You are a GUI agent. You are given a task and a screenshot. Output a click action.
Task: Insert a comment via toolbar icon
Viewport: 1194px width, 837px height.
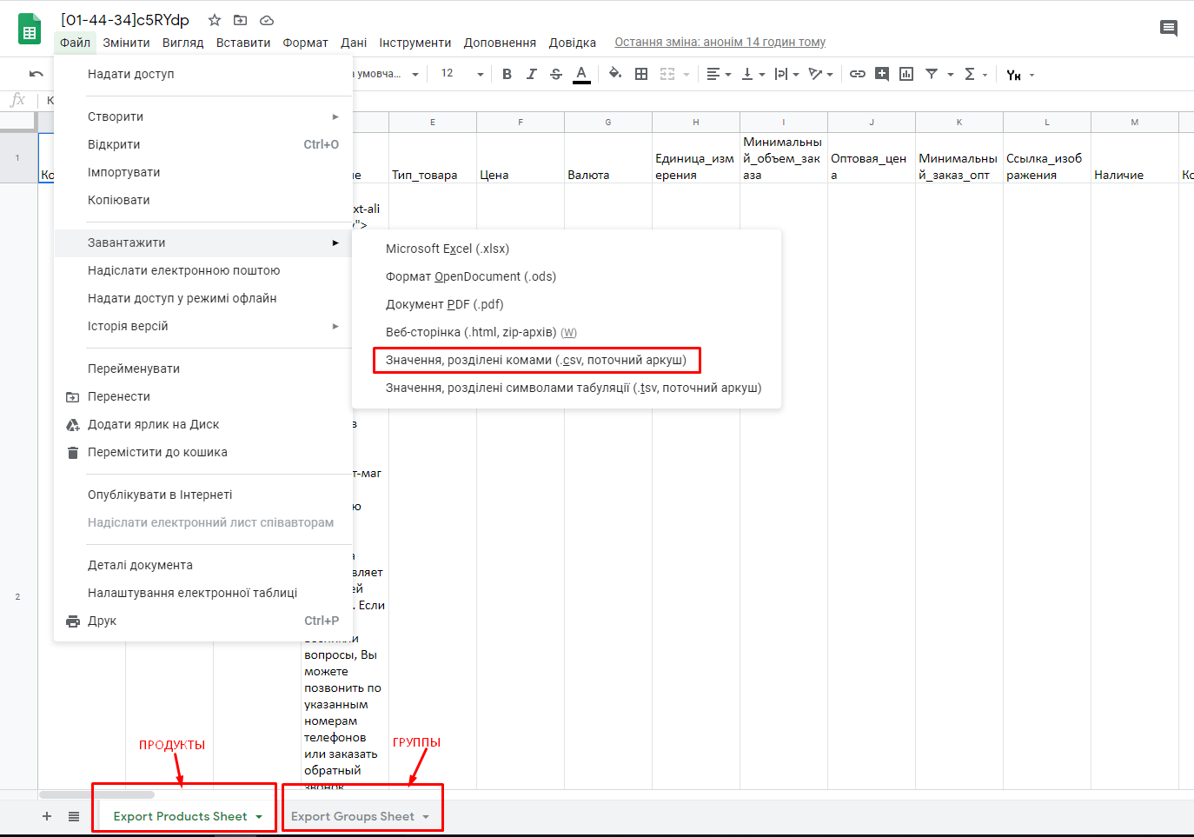[882, 74]
